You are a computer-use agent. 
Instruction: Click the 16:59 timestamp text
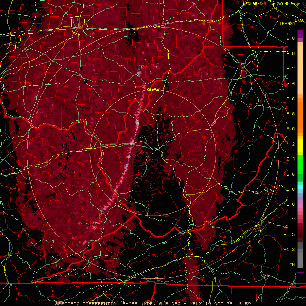(244, 304)
